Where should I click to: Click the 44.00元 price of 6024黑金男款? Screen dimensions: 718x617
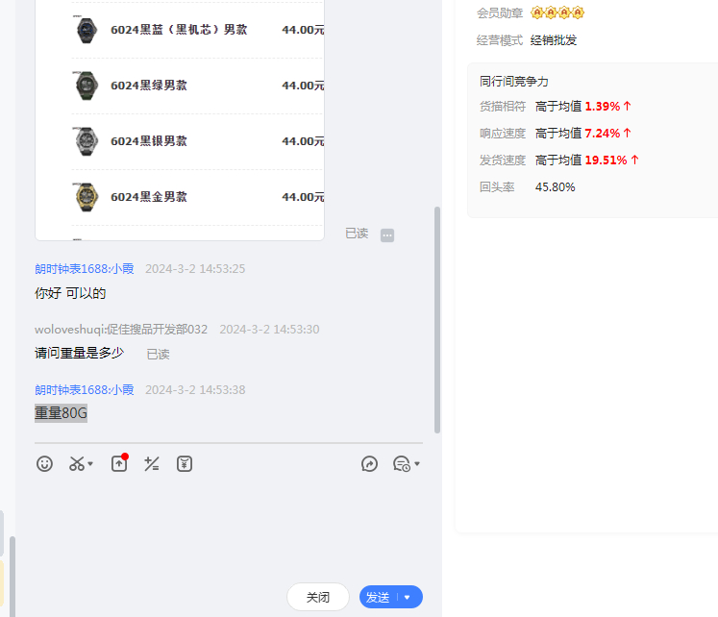[x=303, y=197]
